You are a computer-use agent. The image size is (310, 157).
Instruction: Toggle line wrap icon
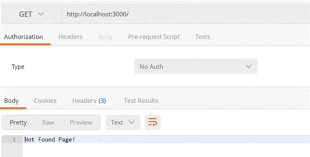(153, 123)
